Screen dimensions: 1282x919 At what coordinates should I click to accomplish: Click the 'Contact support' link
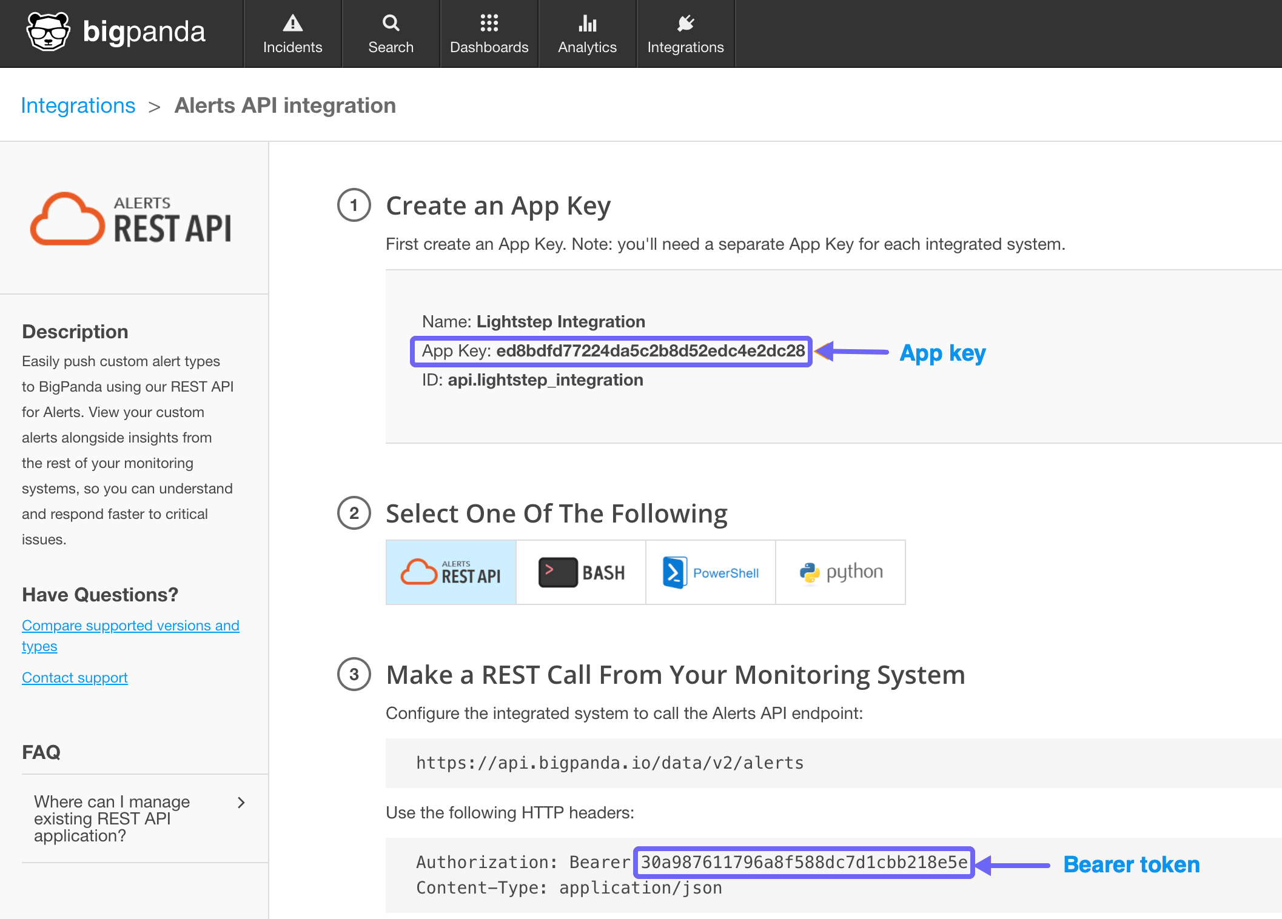tap(74, 677)
